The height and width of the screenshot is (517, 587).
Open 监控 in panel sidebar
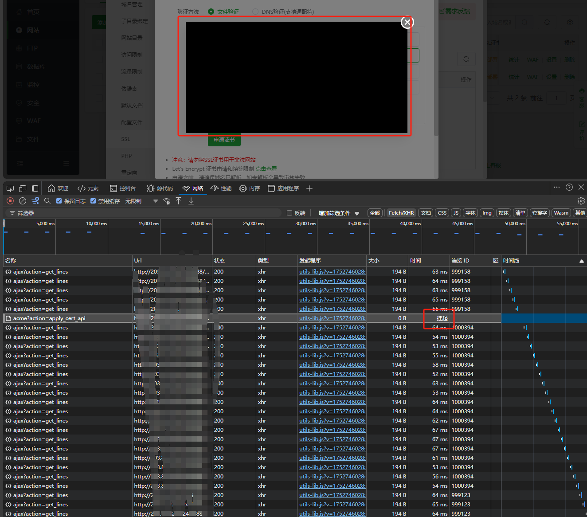coord(33,85)
